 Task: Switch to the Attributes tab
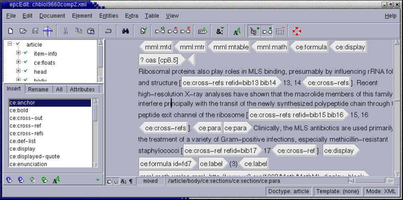(82, 89)
